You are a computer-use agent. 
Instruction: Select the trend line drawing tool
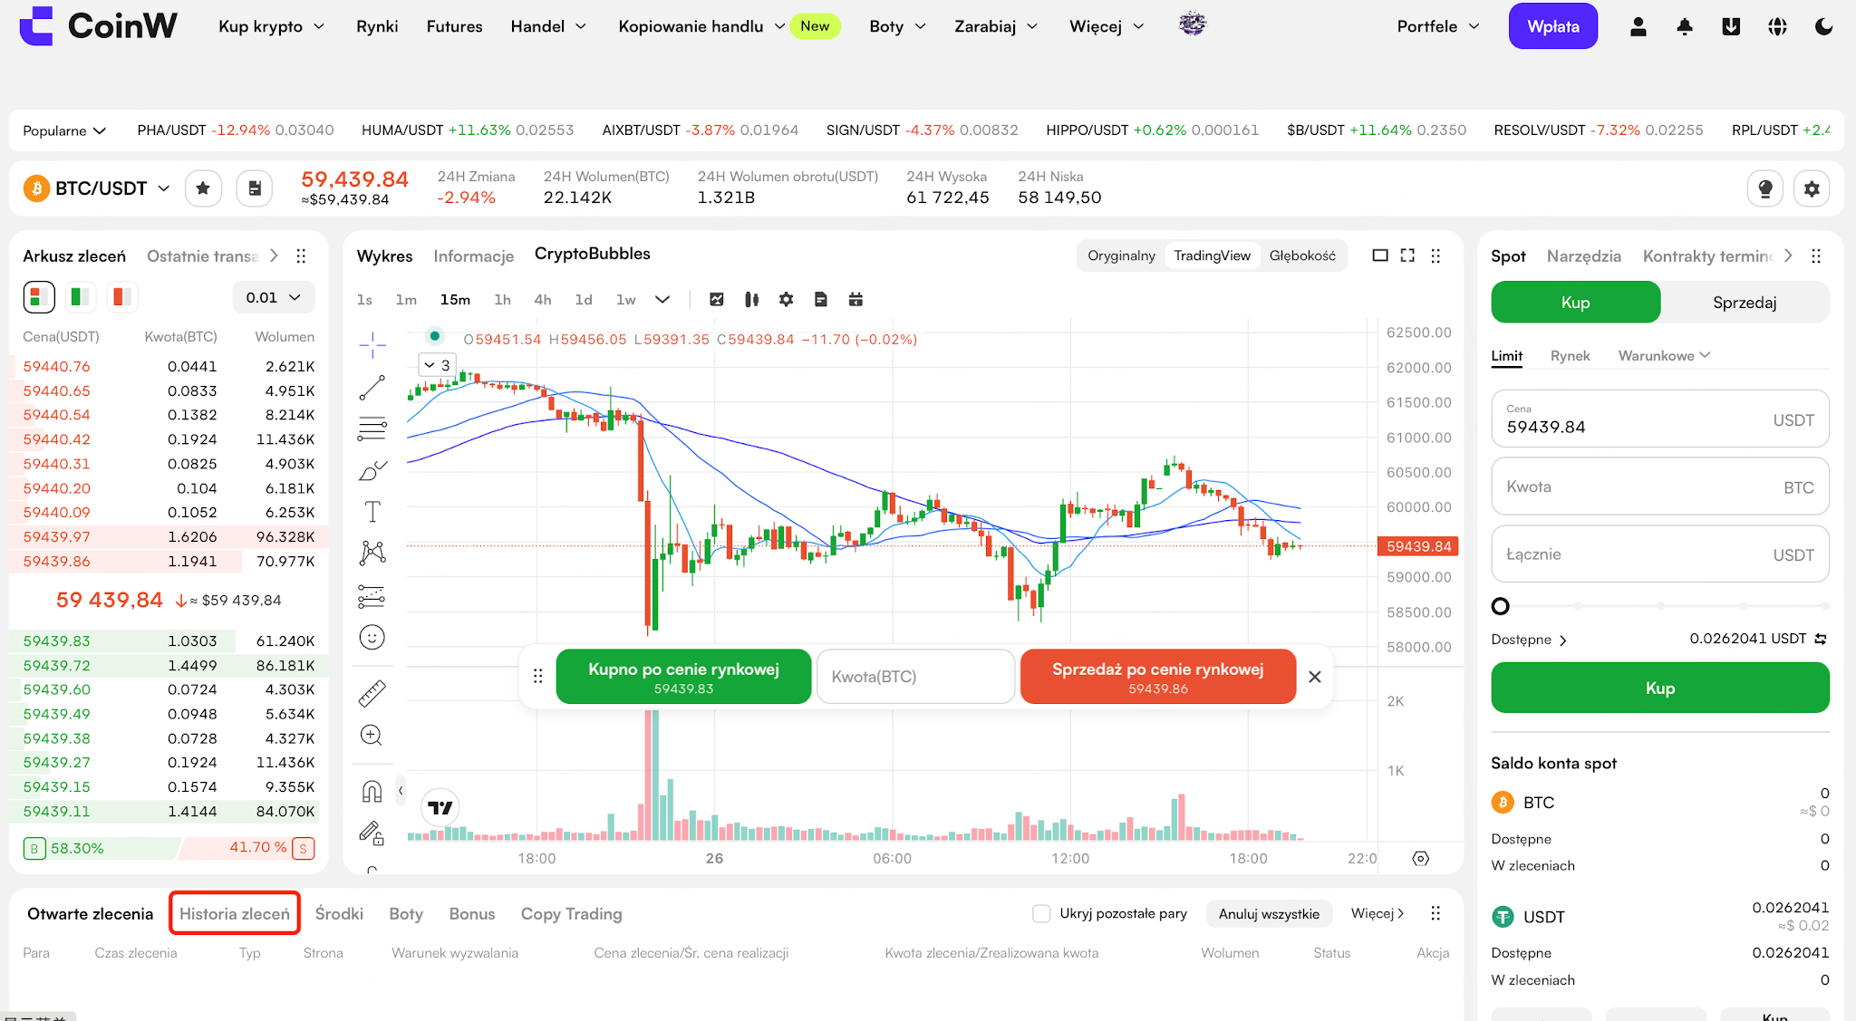click(372, 388)
